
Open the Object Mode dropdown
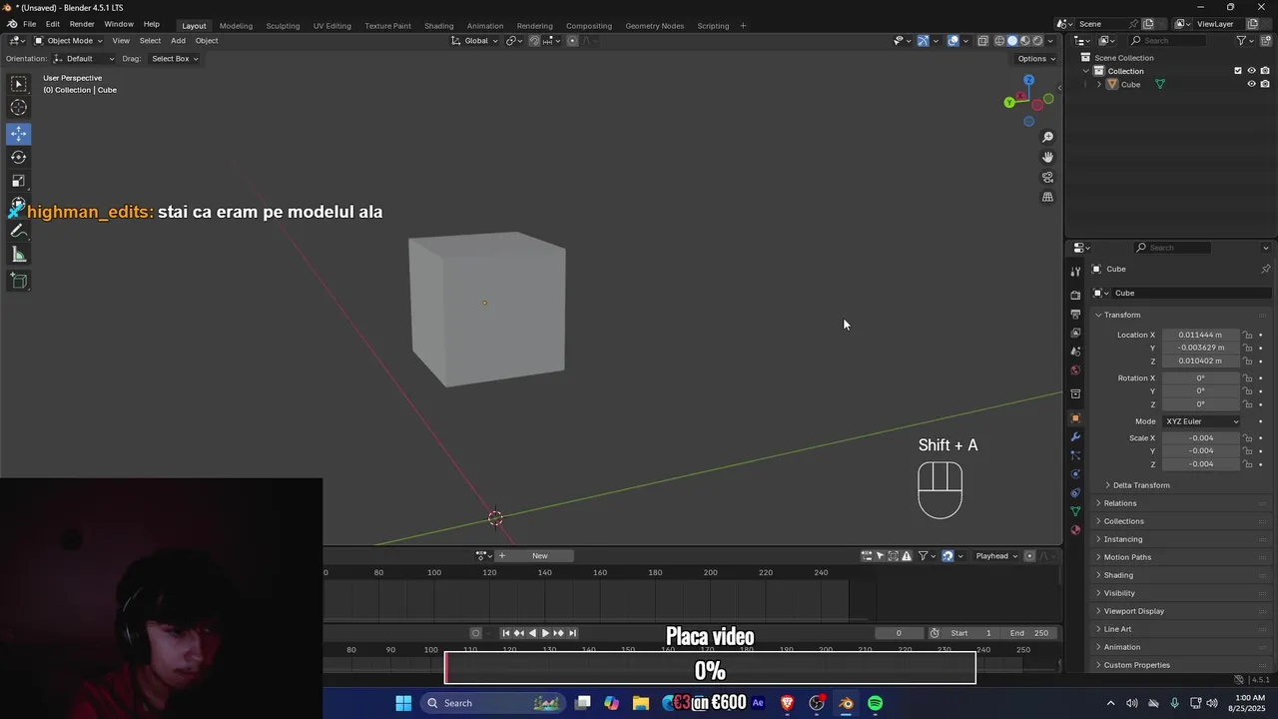click(68, 41)
